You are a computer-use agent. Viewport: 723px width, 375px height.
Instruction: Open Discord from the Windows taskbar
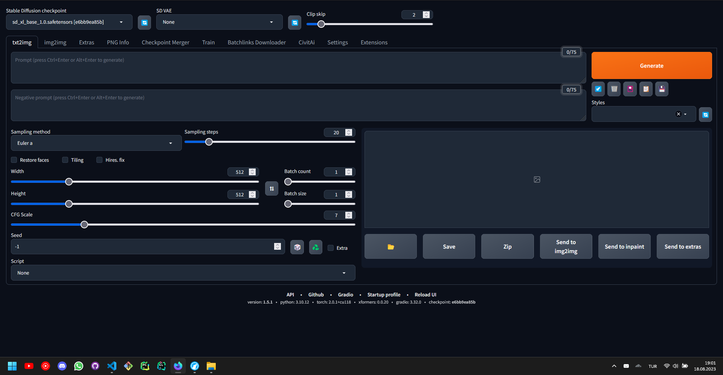(62, 366)
